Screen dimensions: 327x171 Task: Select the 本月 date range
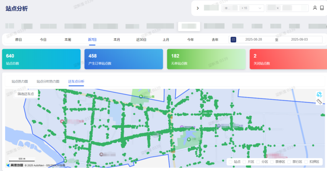click(117, 40)
